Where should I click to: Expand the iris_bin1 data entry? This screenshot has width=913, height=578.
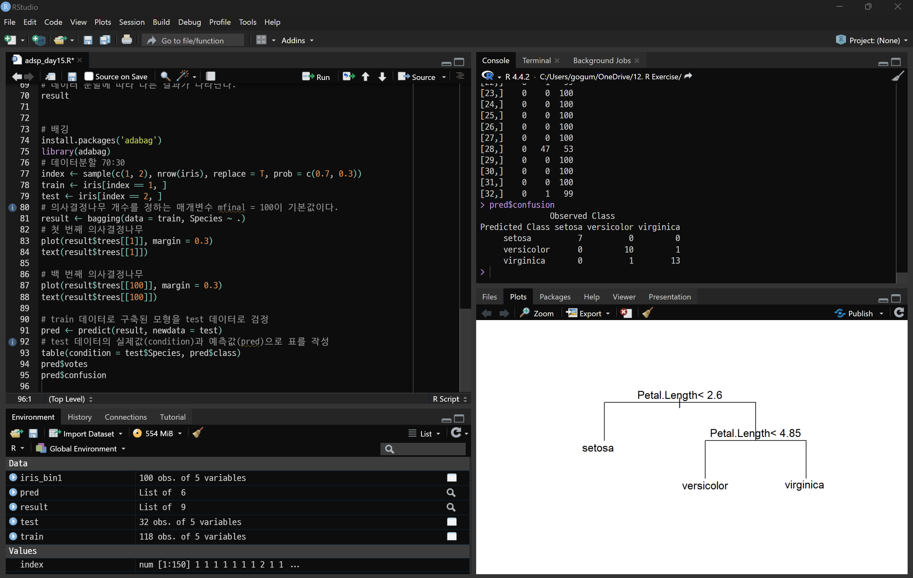[x=13, y=477]
